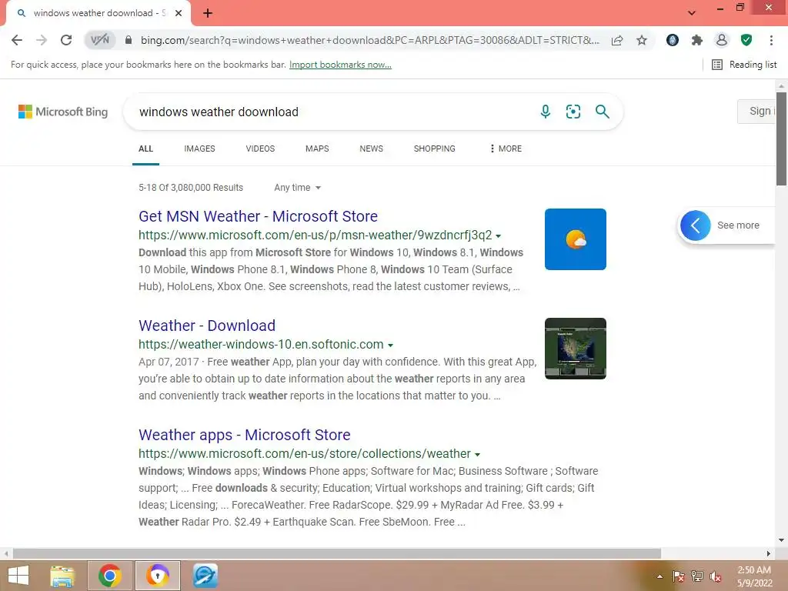Share this page icon
This screenshot has height=591, width=788.
[x=617, y=40]
